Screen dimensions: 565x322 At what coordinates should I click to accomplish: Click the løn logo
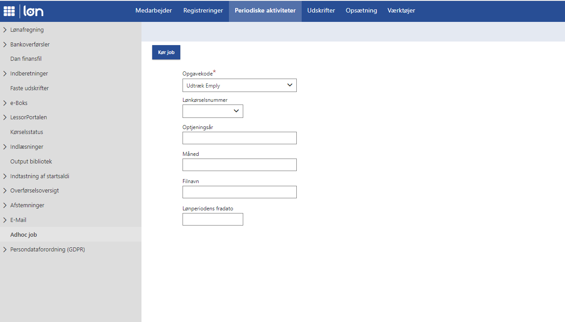coord(33,11)
